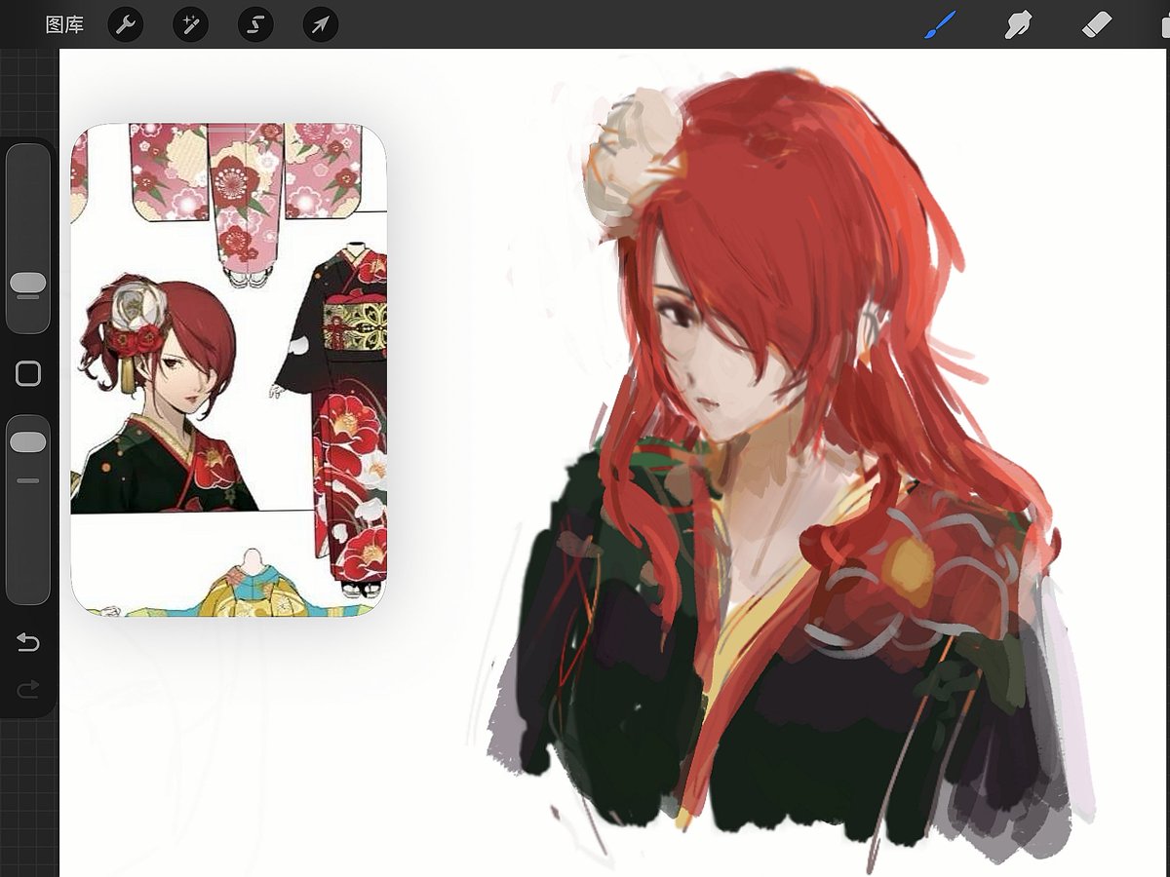Adjust the brush opacity slider

28,510
